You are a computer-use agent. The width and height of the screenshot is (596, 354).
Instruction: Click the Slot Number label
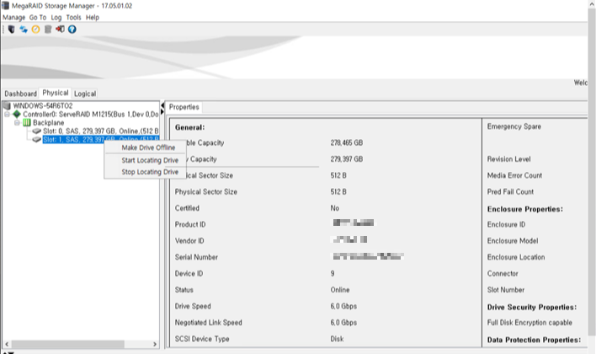pos(506,290)
